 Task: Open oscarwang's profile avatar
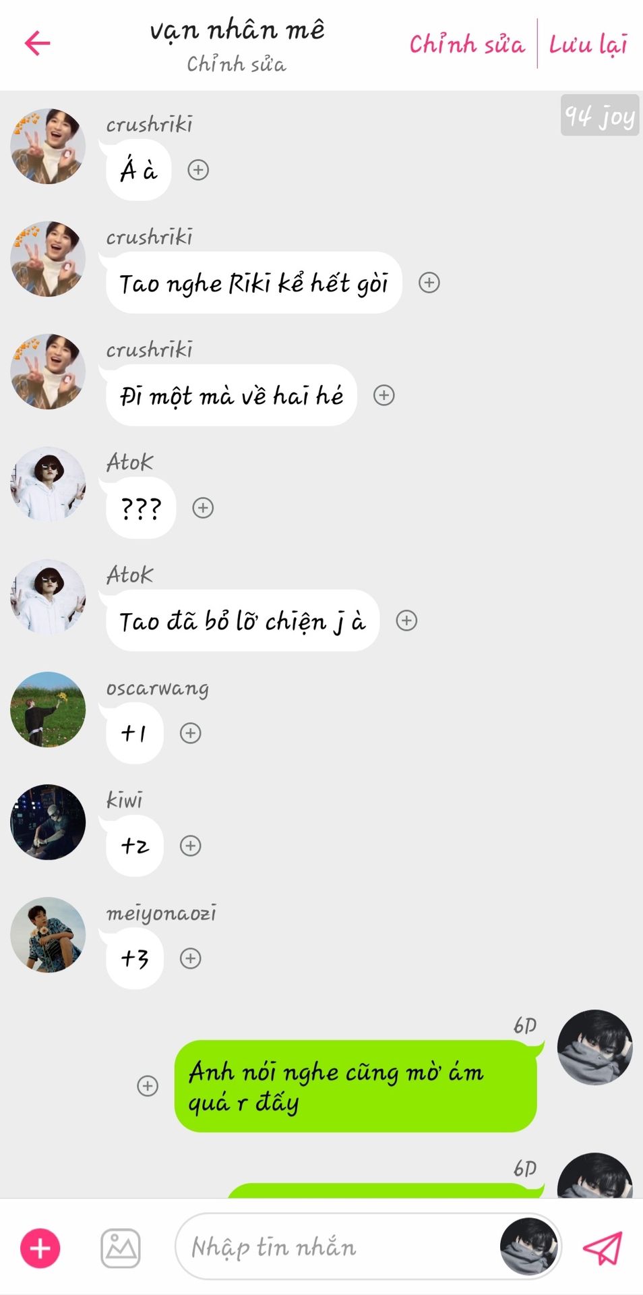[x=48, y=710]
